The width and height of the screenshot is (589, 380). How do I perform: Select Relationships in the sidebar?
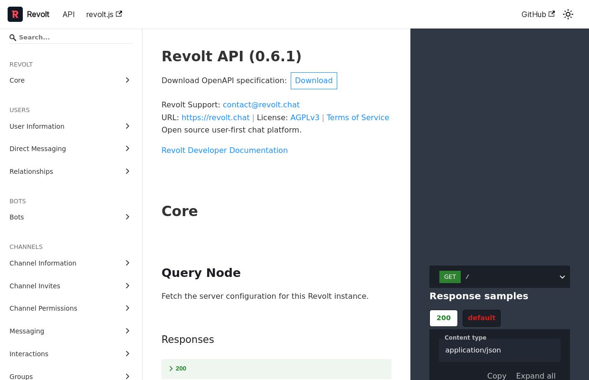31,171
